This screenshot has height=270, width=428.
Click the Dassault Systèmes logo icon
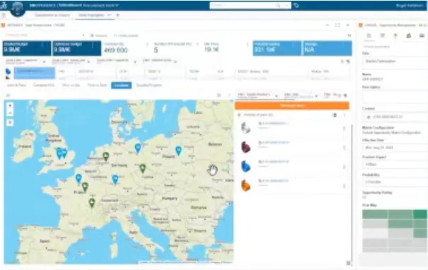click(4, 5)
